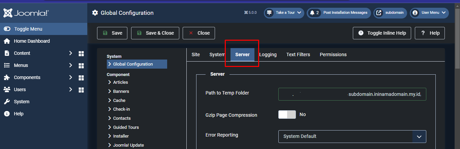Click the Content file icon in sidebar
Screen dimensions: 460x149
tap(7, 53)
